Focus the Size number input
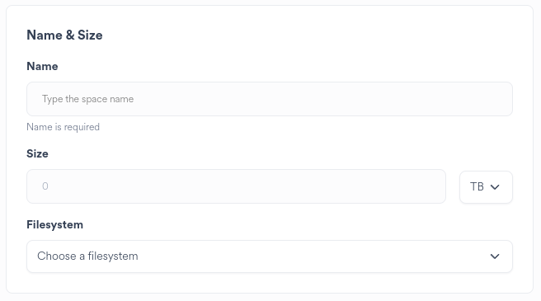Image resolution: width=541 pixels, height=301 pixels. pos(237,186)
